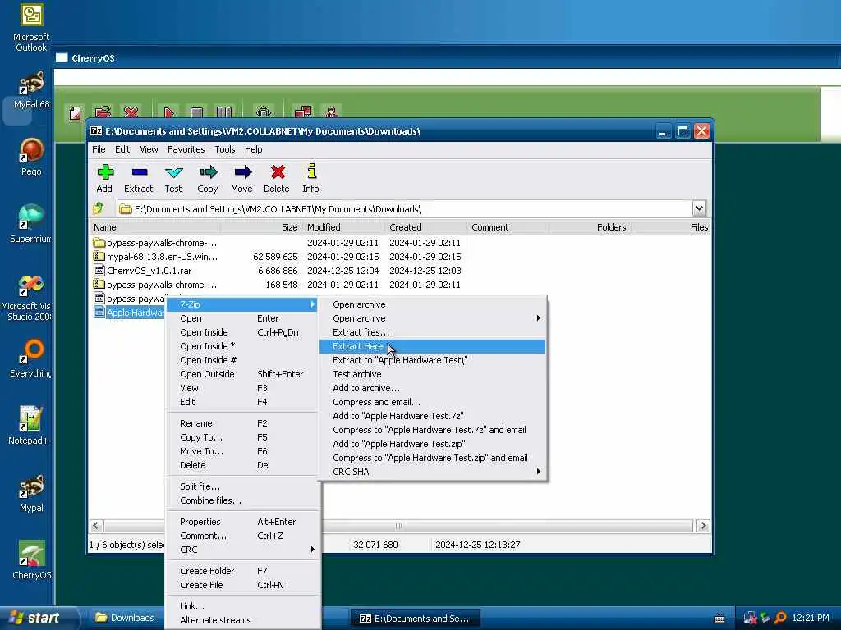Go up one folder with arrow icon

(x=99, y=208)
